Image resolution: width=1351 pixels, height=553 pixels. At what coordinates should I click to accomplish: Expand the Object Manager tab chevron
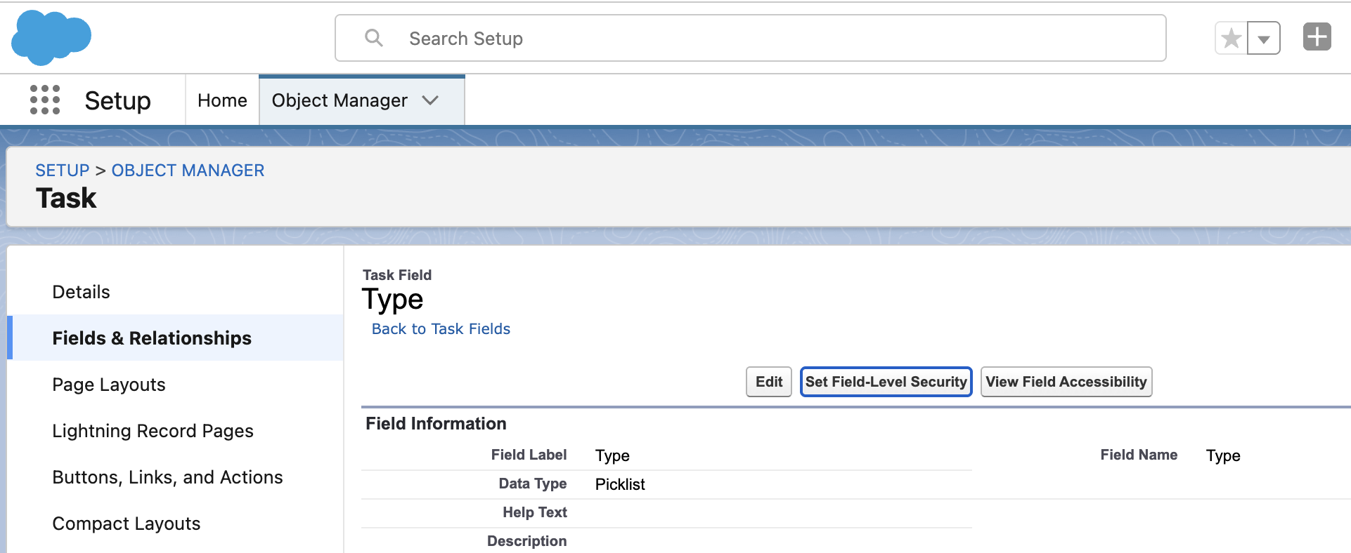(x=430, y=100)
